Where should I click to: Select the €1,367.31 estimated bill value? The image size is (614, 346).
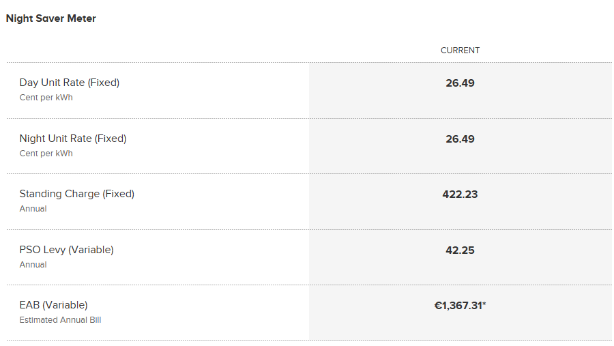(x=458, y=306)
